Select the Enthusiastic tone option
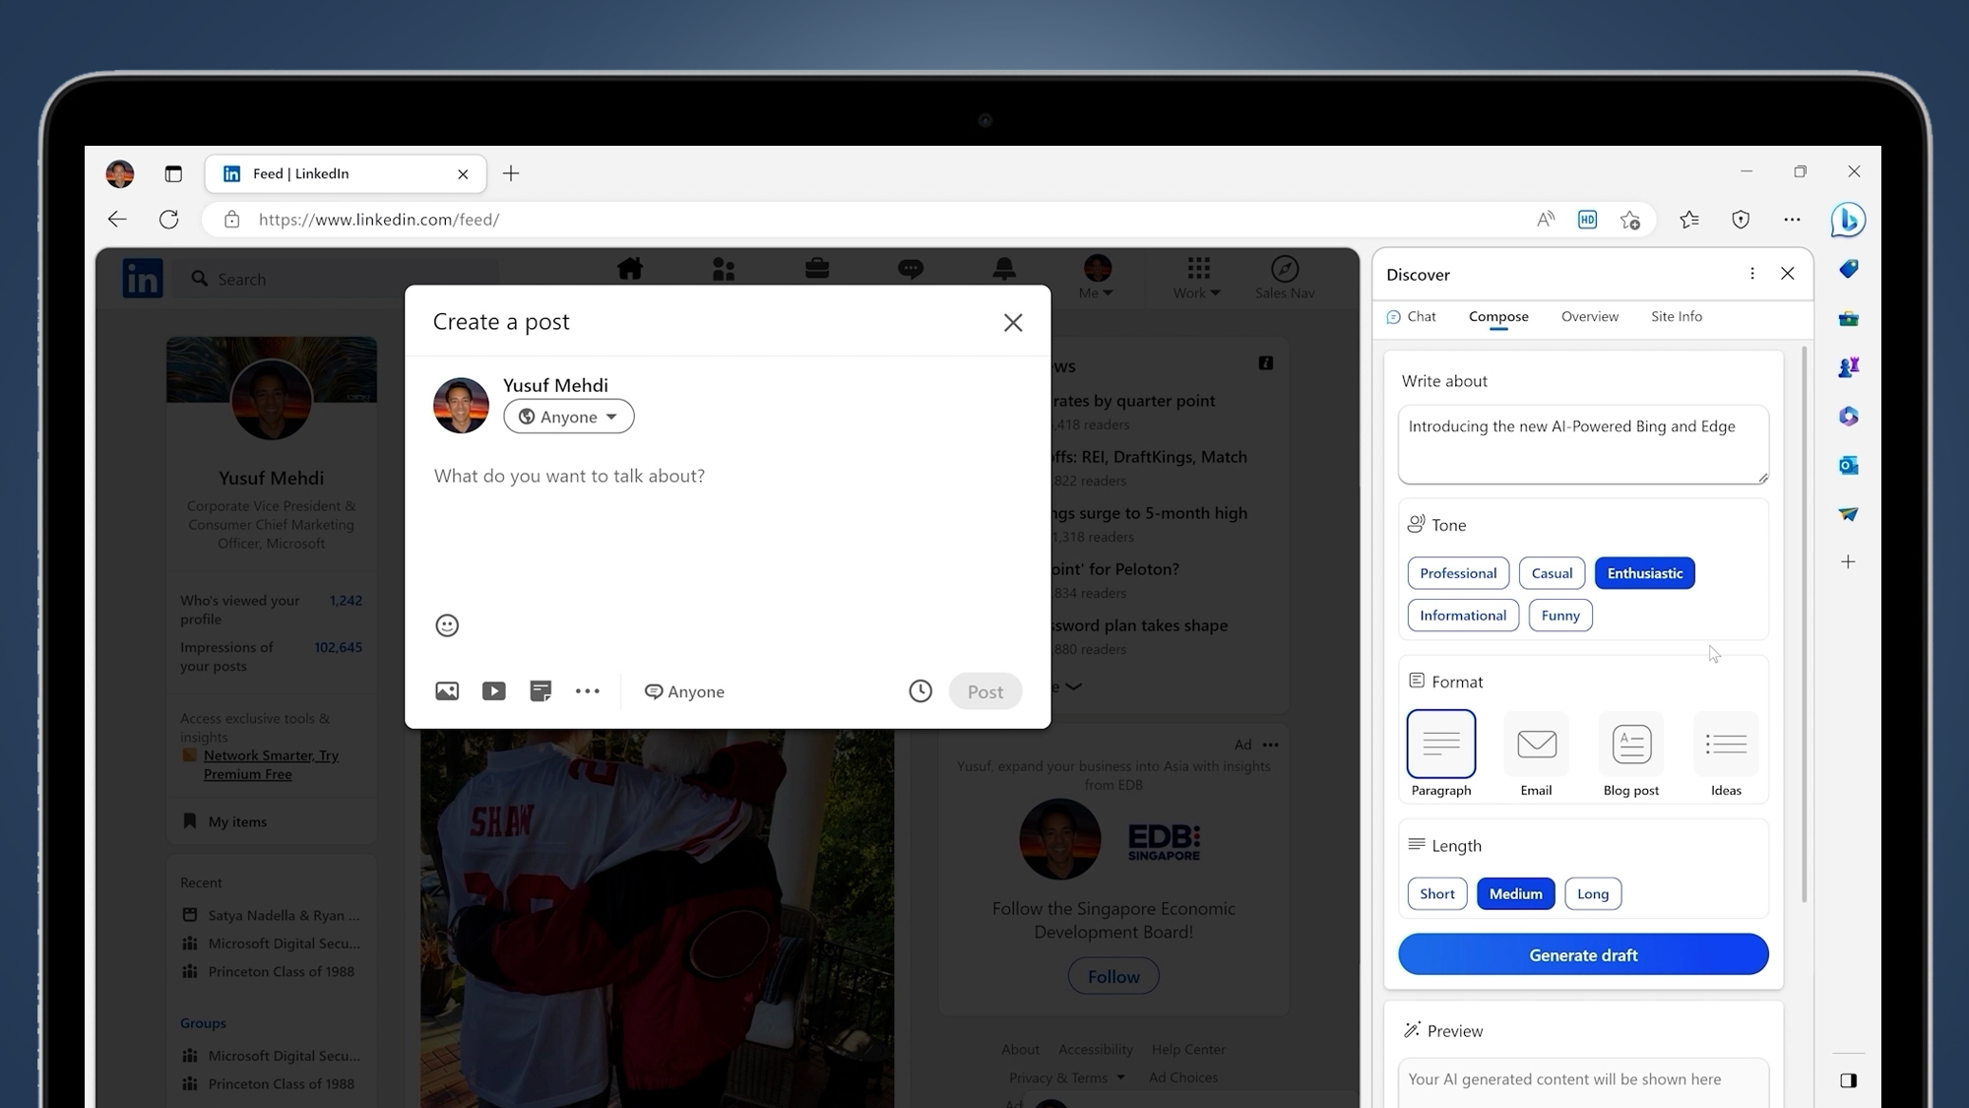The width and height of the screenshot is (1969, 1108). [1644, 572]
